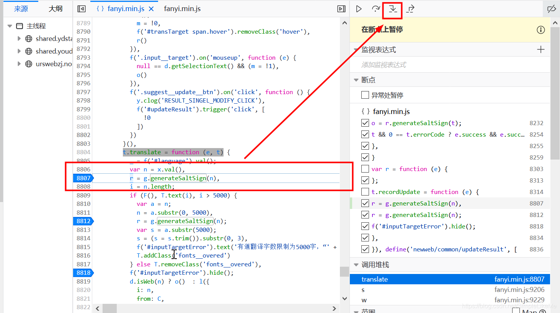Click generateSaltSign on line 8807

pyautogui.click(x=178, y=178)
